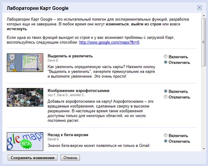Close the Лаборатории Карт Google dialog
Screen dimensions: 208x166
tap(199, 8)
